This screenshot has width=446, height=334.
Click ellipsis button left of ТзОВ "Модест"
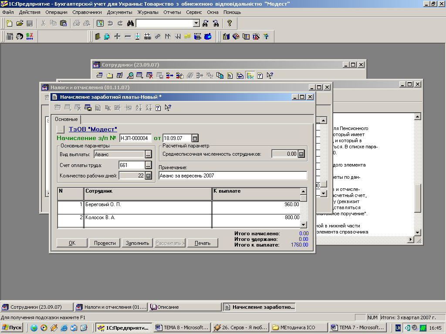click(61, 130)
